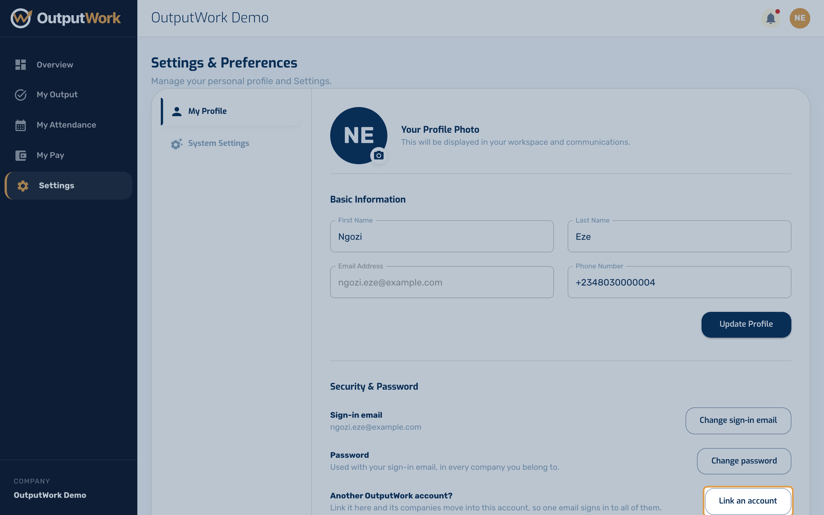The height and width of the screenshot is (515, 824).
Task: Click the Overview dashboard icon
Action: pyautogui.click(x=20, y=65)
